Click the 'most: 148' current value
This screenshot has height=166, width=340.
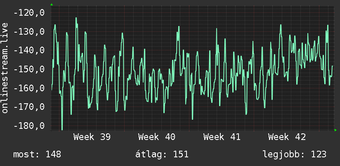point(37,154)
